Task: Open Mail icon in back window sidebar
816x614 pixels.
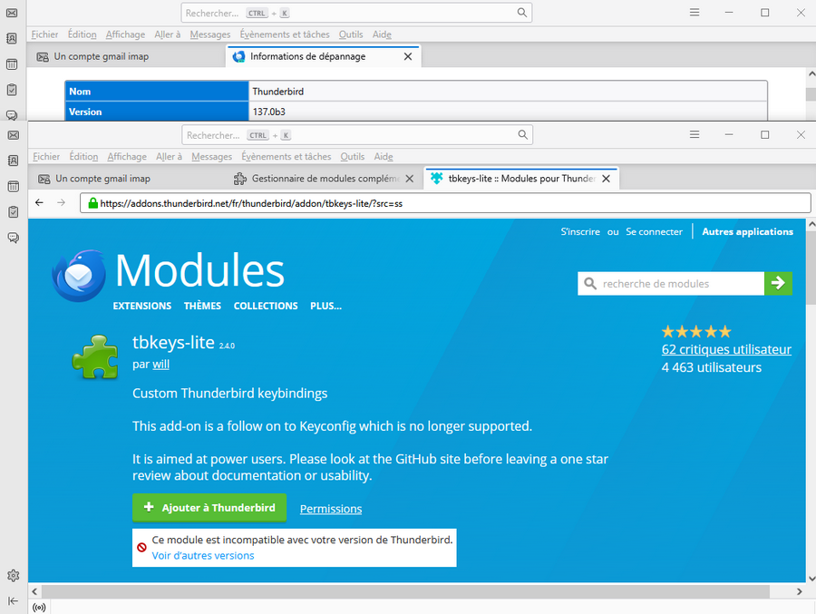Action: click(12, 13)
